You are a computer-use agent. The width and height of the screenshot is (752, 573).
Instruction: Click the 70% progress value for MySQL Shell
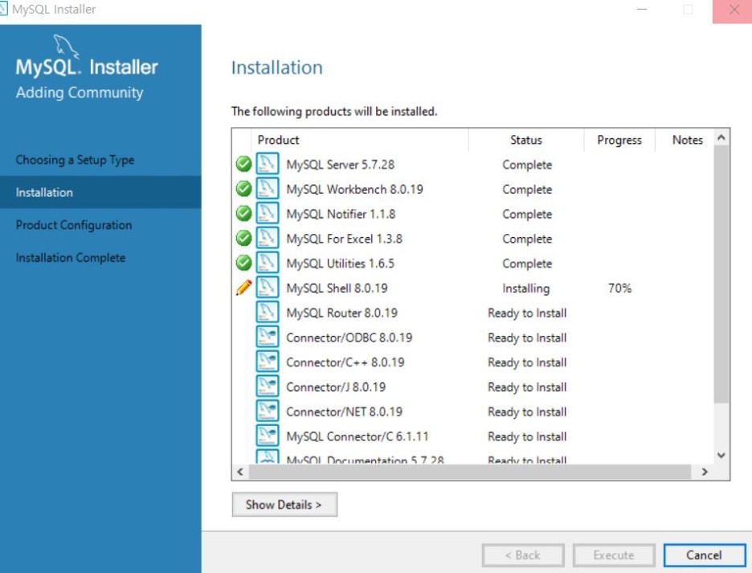(x=619, y=288)
